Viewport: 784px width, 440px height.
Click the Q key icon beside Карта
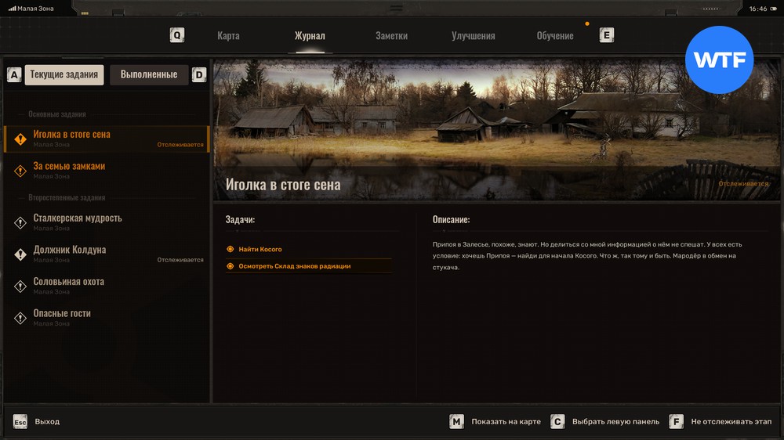[178, 35]
